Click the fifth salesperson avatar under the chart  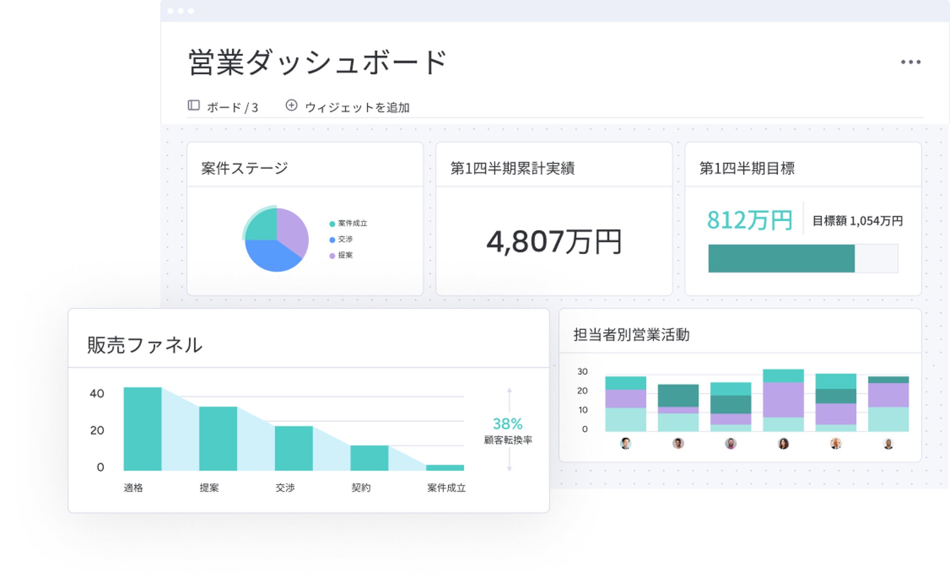tap(836, 443)
